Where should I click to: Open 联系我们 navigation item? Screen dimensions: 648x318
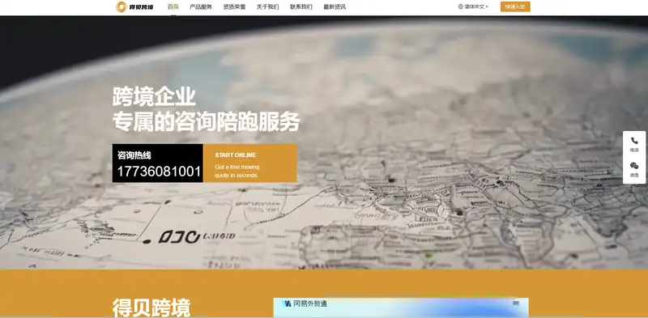pos(301,7)
